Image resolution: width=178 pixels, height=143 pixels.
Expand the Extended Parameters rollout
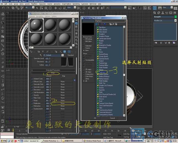point(52,70)
